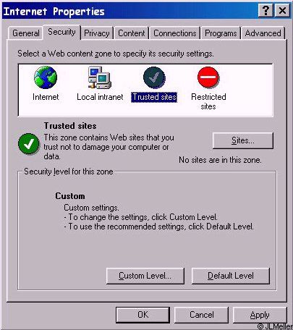
Task: Confirm changes with OK
Action: tap(143, 315)
